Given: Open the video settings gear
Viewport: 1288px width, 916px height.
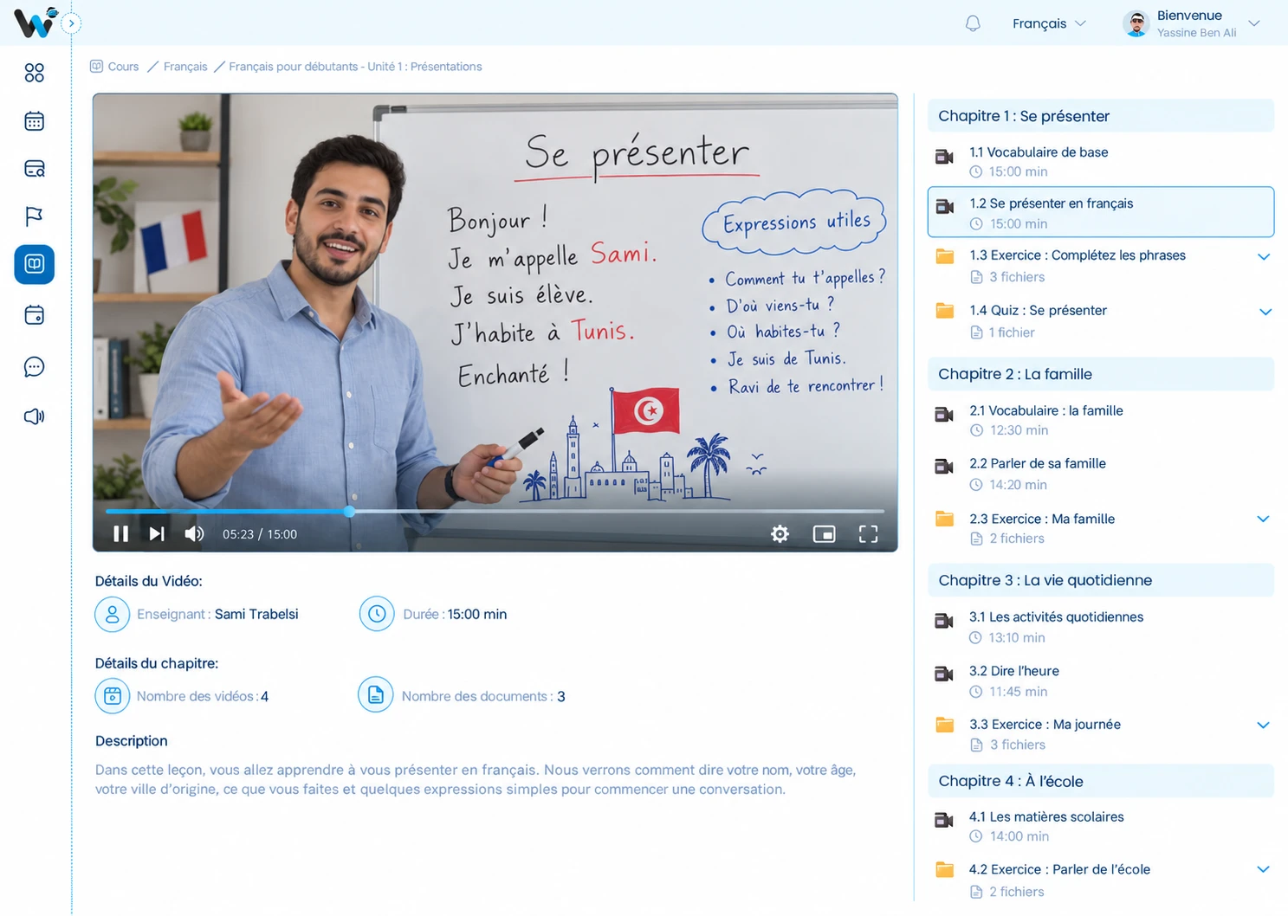Looking at the screenshot, I should (780, 534).
